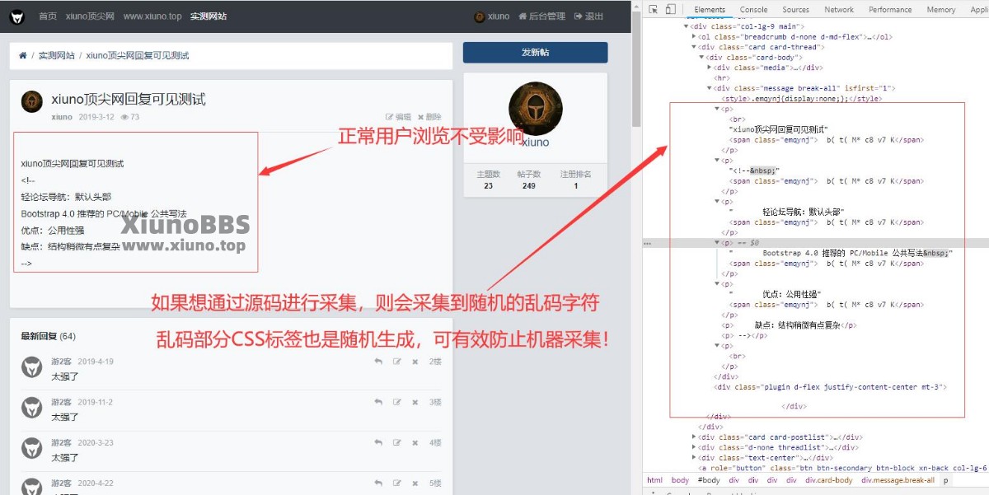Click the delete X icon on 2楼 comment
Screen dimensions: 989x495
[415, 362]
